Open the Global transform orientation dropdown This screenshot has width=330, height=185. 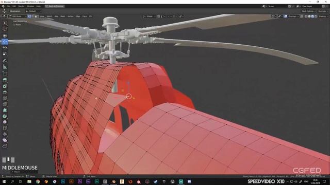[x=149, y=16]
